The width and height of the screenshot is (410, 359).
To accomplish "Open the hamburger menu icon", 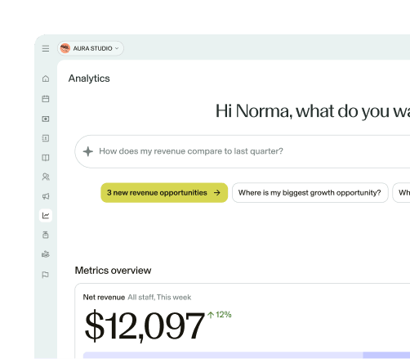I will pyautogui.click(x=46, y=48).
